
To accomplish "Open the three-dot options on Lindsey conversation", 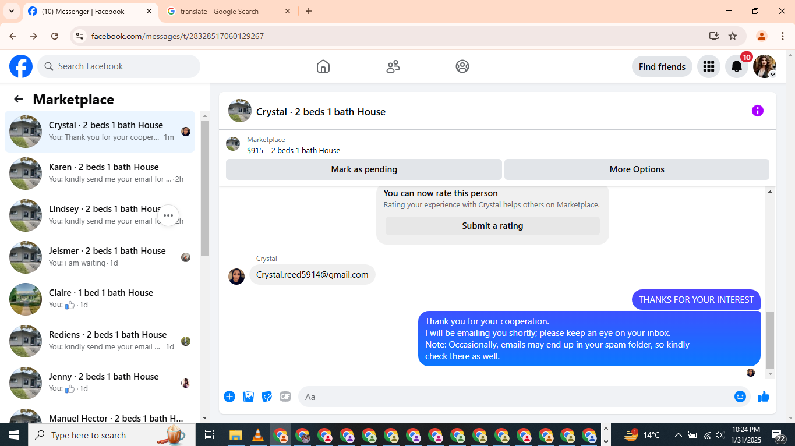I will pyautogui.click(x=168, y=215).
